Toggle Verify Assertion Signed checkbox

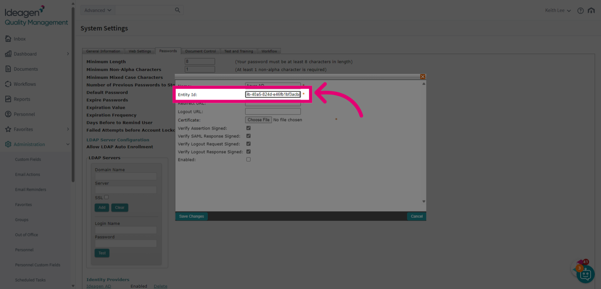(248, 128)
